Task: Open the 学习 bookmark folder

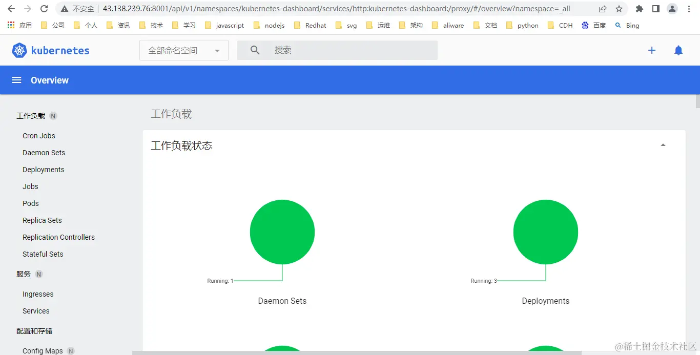Action: [184, 25]
